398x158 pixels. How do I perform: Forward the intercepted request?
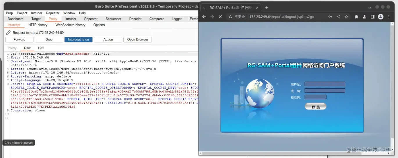coord(19,40)
